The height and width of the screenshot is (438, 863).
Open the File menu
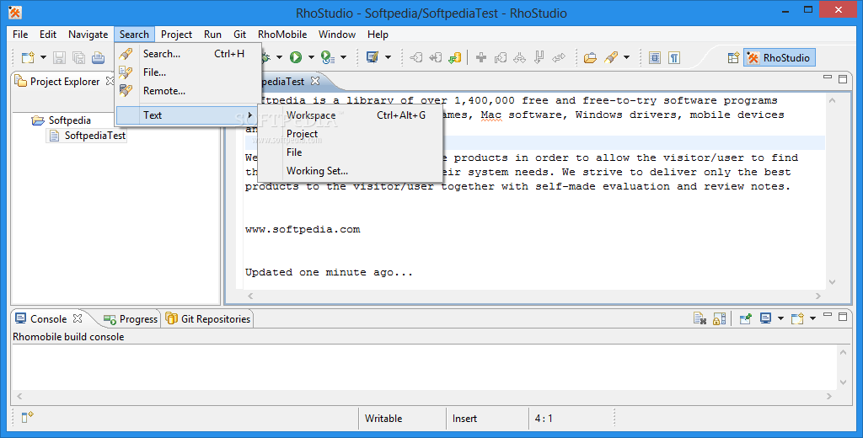point(20,35)
